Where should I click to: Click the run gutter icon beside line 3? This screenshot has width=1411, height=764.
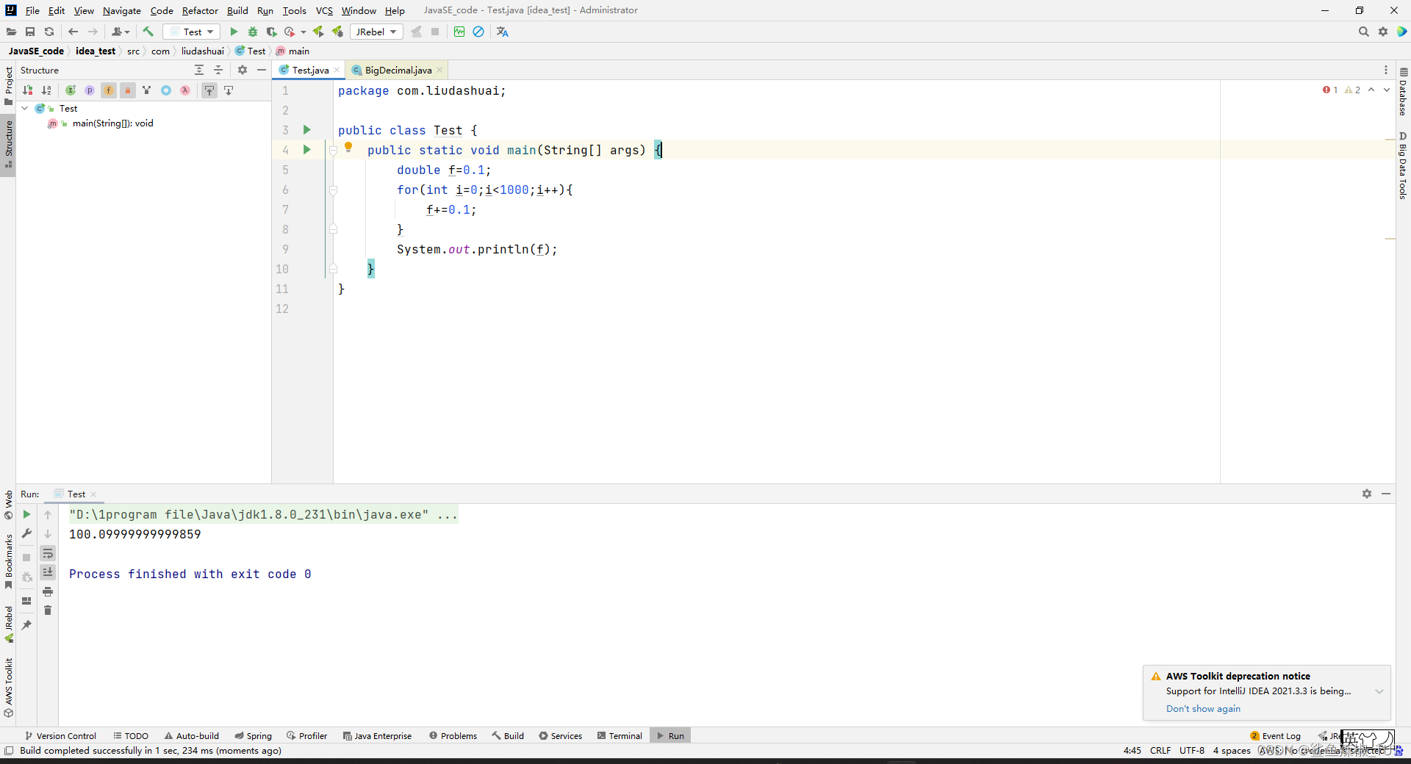click(x=307, y=130)
